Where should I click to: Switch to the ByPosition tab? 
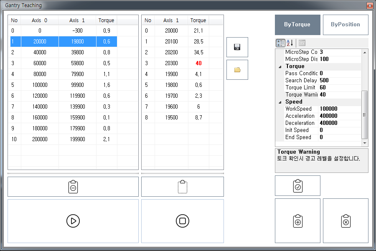[346, 25]
